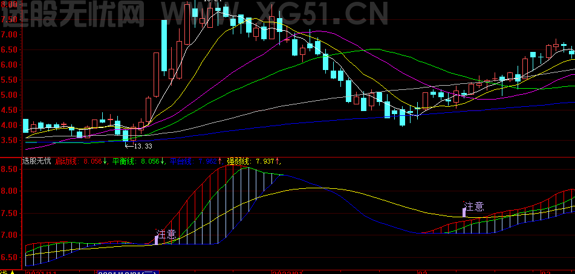This screenshot has width=575, height=274.
Task: Click the 5.00 price axis label
Action: (x=9, y=95)
